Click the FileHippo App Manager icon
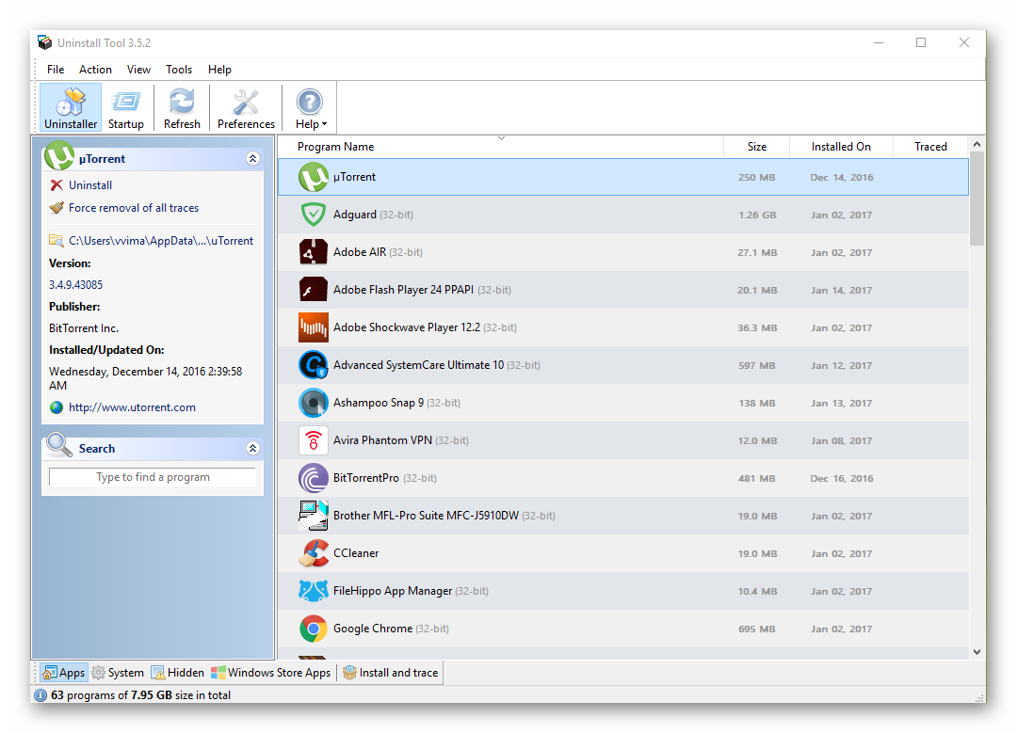Image resolution: width=1017 pixels, height=733 pixels. click(314, 591)
